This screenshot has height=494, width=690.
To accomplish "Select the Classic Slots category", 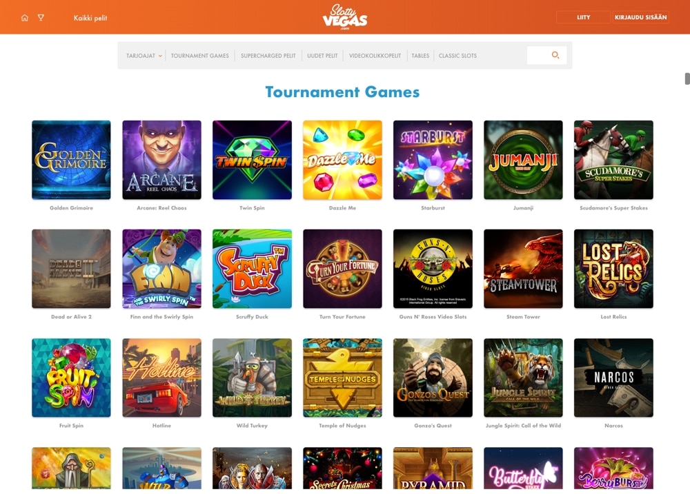I will (457, 56).
